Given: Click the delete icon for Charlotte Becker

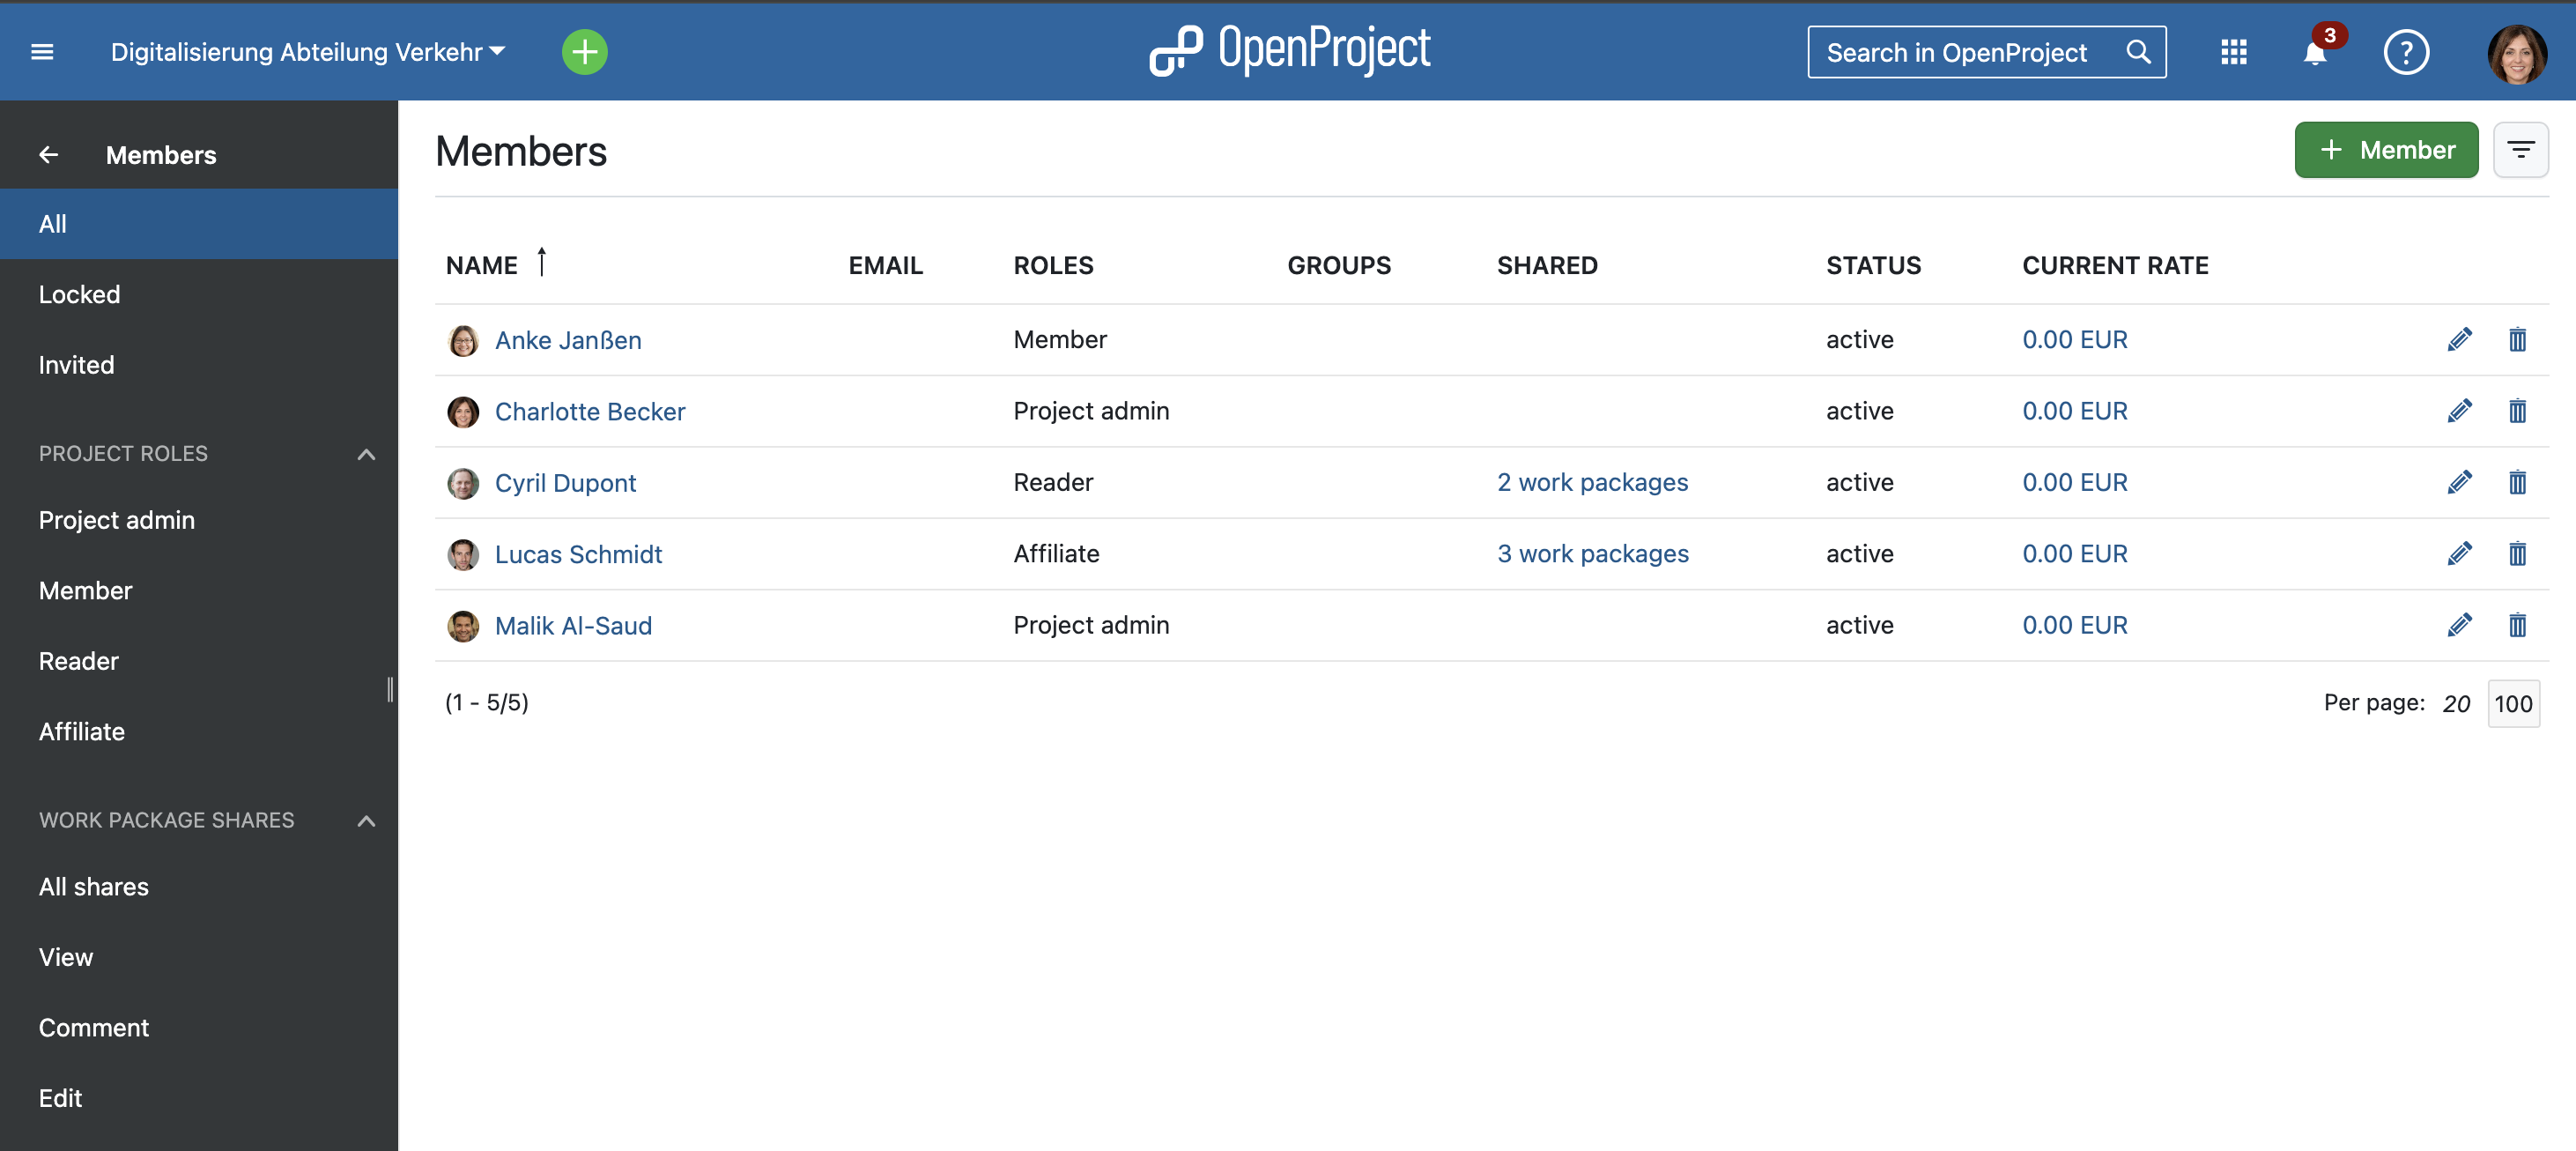Looking at the screenshot, I should 2517,411.
